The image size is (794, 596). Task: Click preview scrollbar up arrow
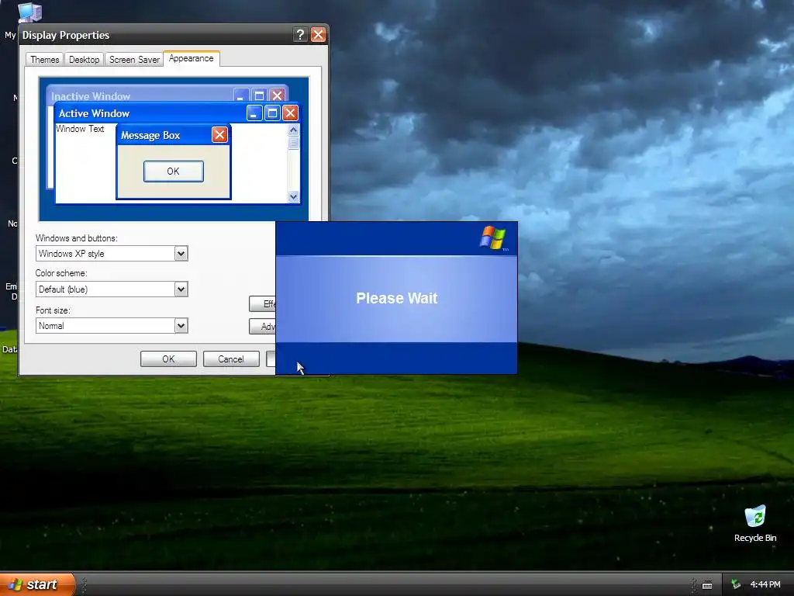point(293,130)
